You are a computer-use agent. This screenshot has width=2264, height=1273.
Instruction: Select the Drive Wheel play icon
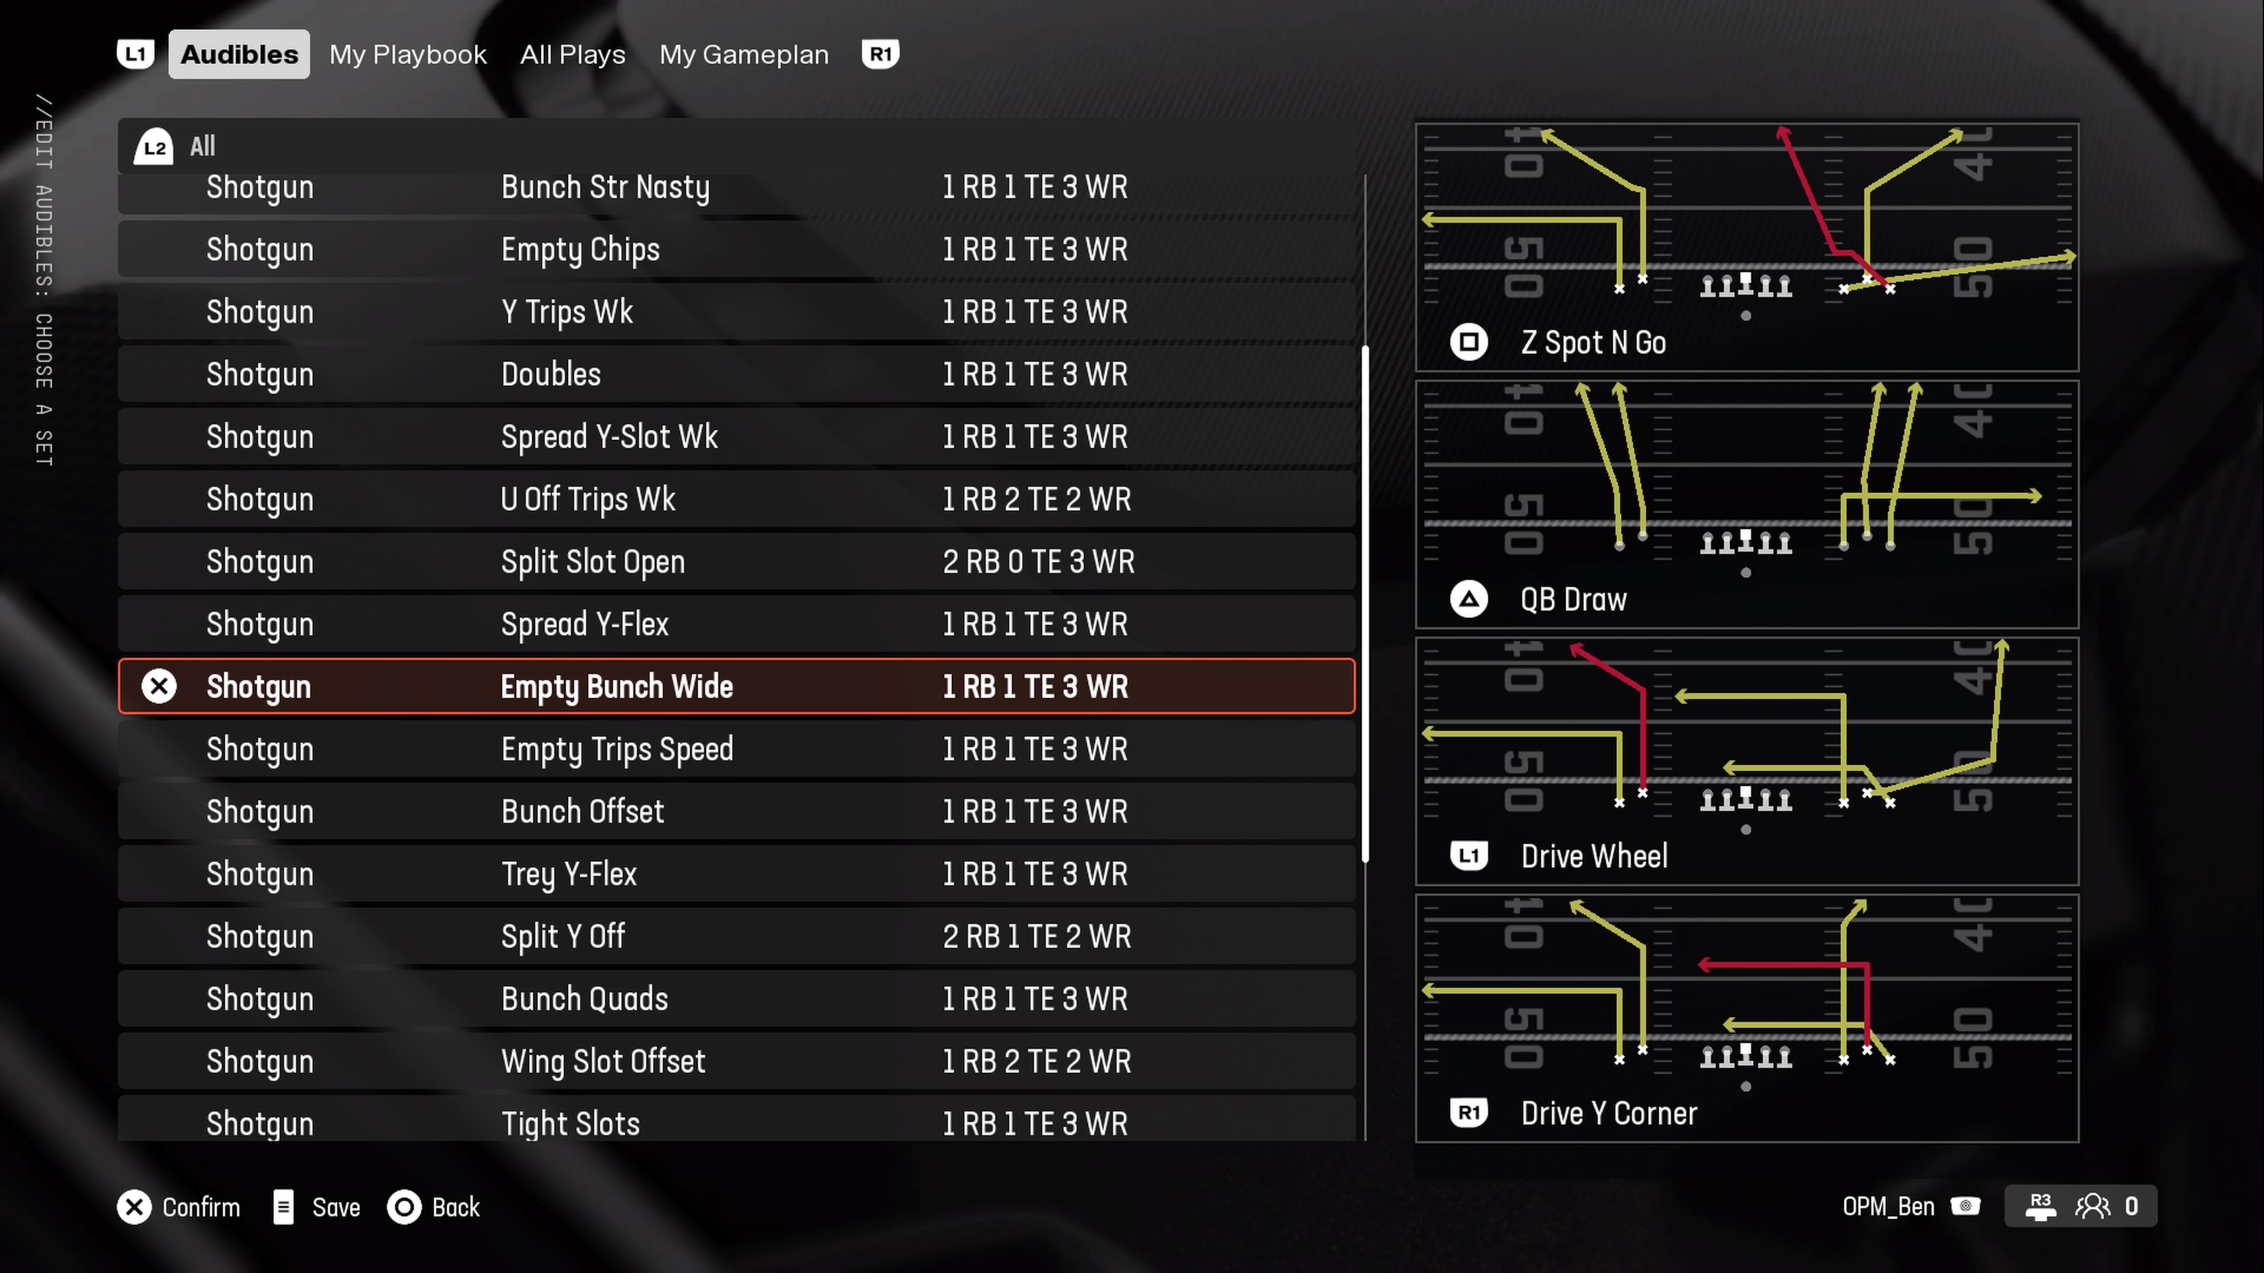pyautogui.click(x=1468, y=855)
